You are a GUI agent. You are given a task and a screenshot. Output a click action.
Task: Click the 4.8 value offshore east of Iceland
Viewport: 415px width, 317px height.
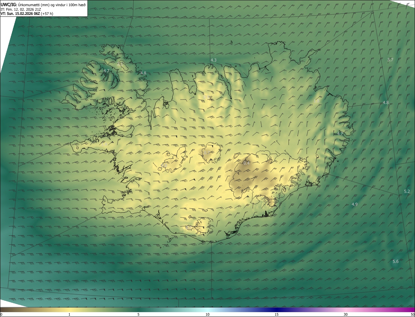point(385,103)
